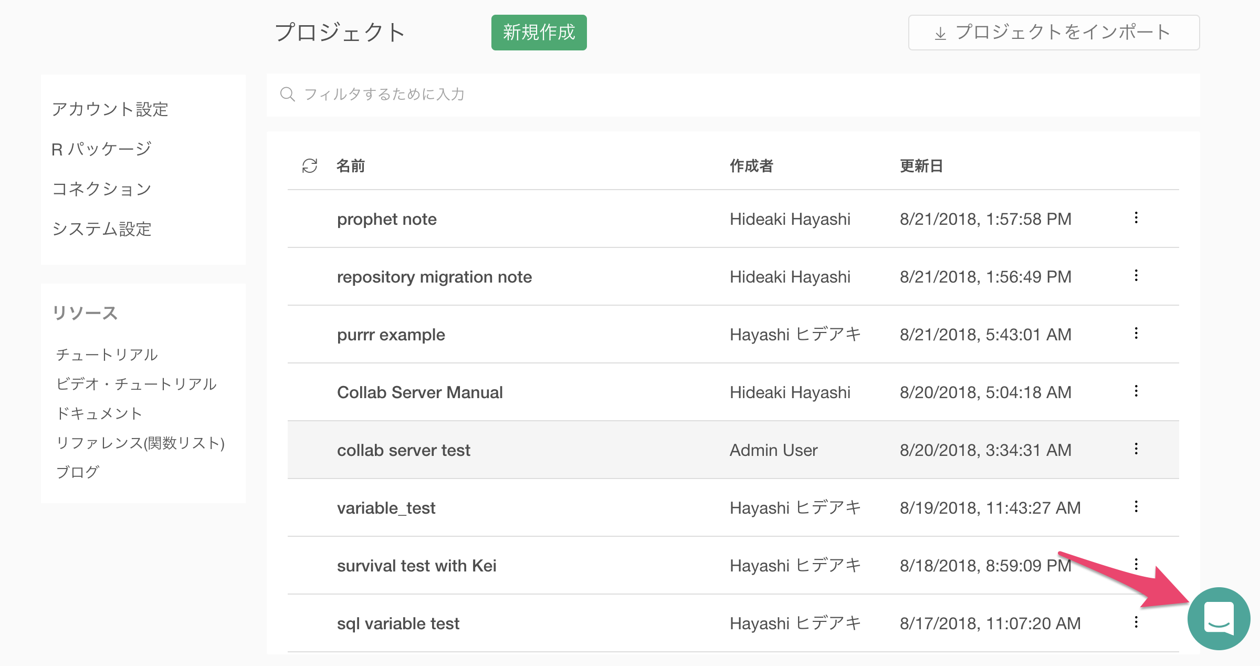Open R パッケージ sidebar item
This screenshot has height=666, width=1260.
point(101,149)
